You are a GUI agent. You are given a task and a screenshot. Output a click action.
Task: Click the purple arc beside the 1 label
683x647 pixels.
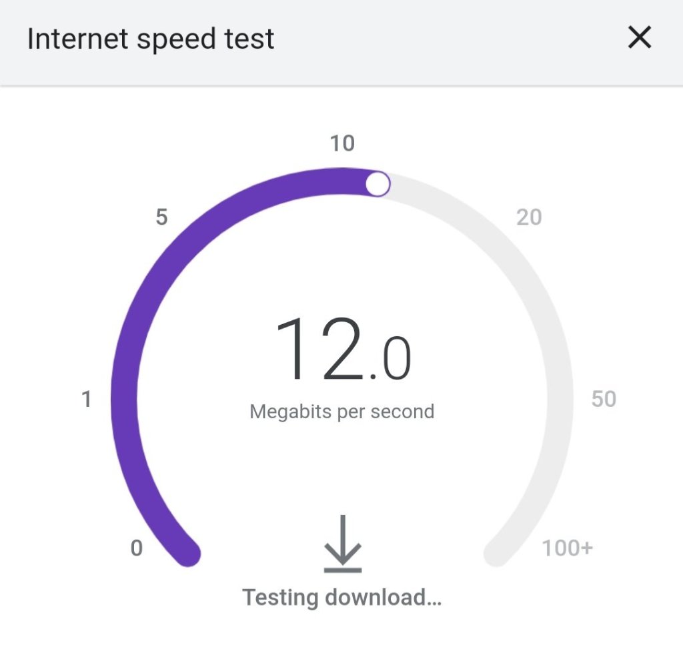[x=124, y=399]
